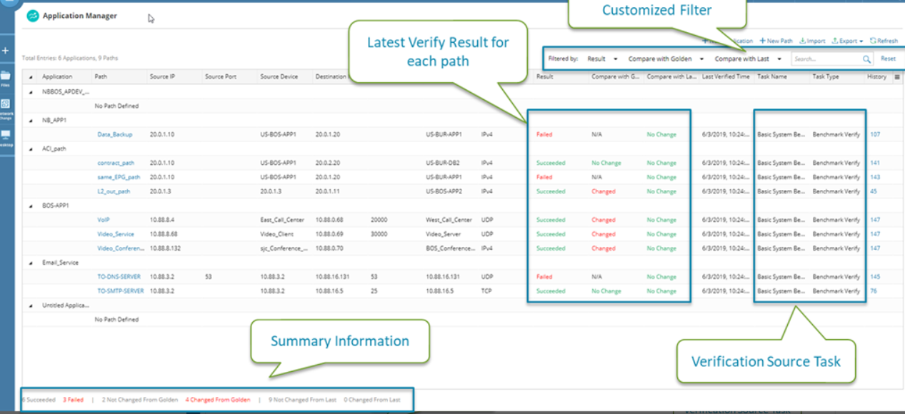The width and height of the screenshot is (905, 414).
Task: Collapse the Email_Service application group
Action: pos(31,263)
